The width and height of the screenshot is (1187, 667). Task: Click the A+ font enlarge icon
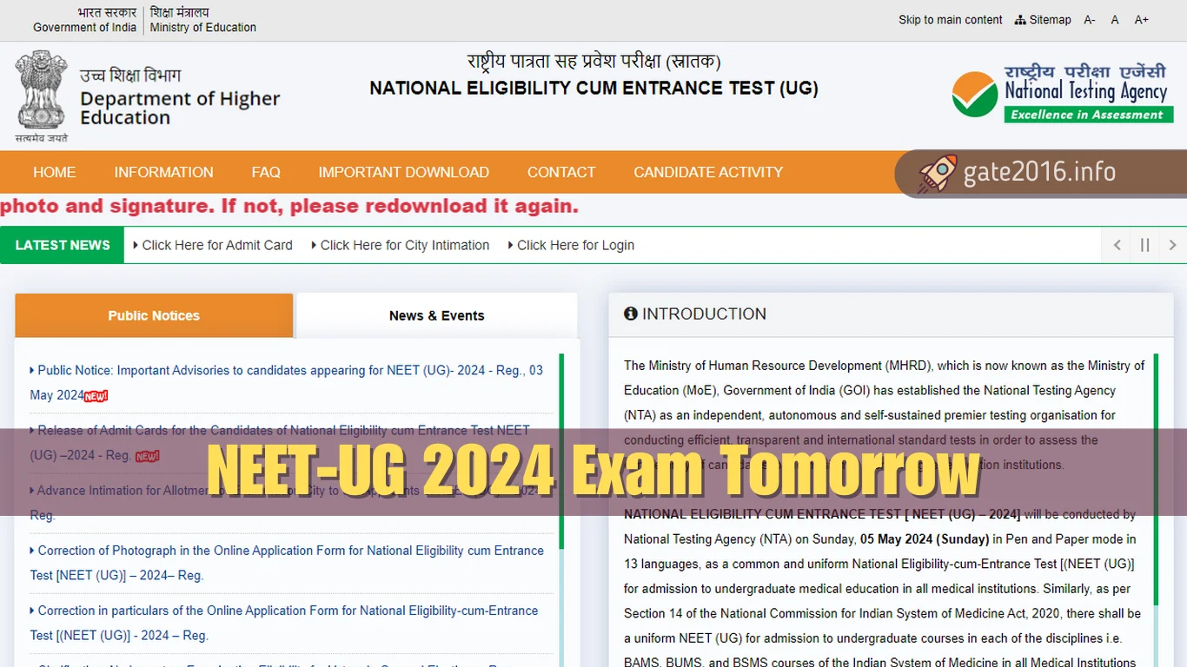coord(1141,19)
